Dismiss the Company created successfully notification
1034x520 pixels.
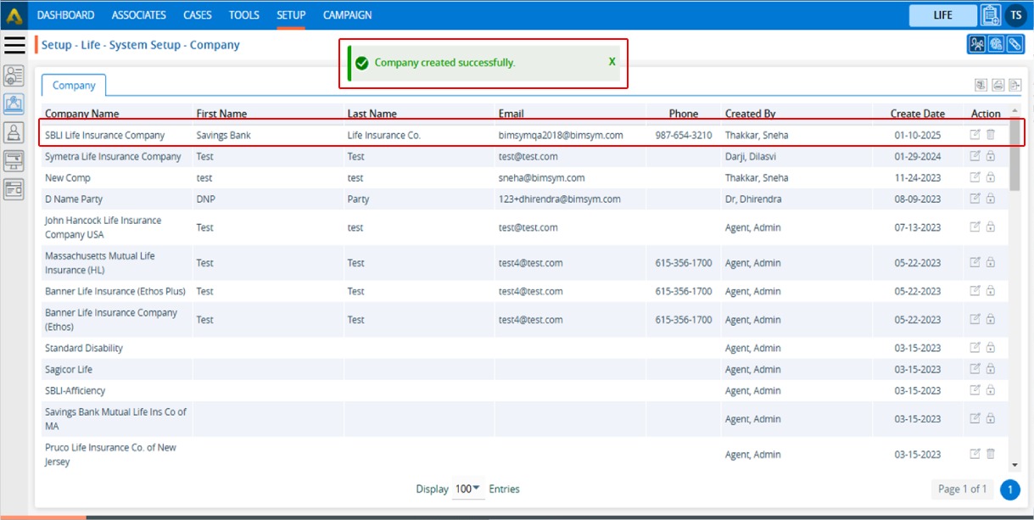[612, 62]
